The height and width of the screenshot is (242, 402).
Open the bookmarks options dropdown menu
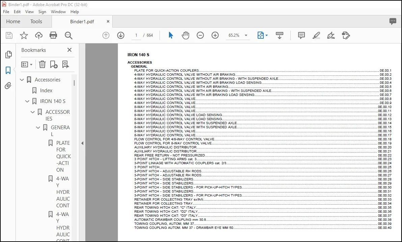[27, 65]
